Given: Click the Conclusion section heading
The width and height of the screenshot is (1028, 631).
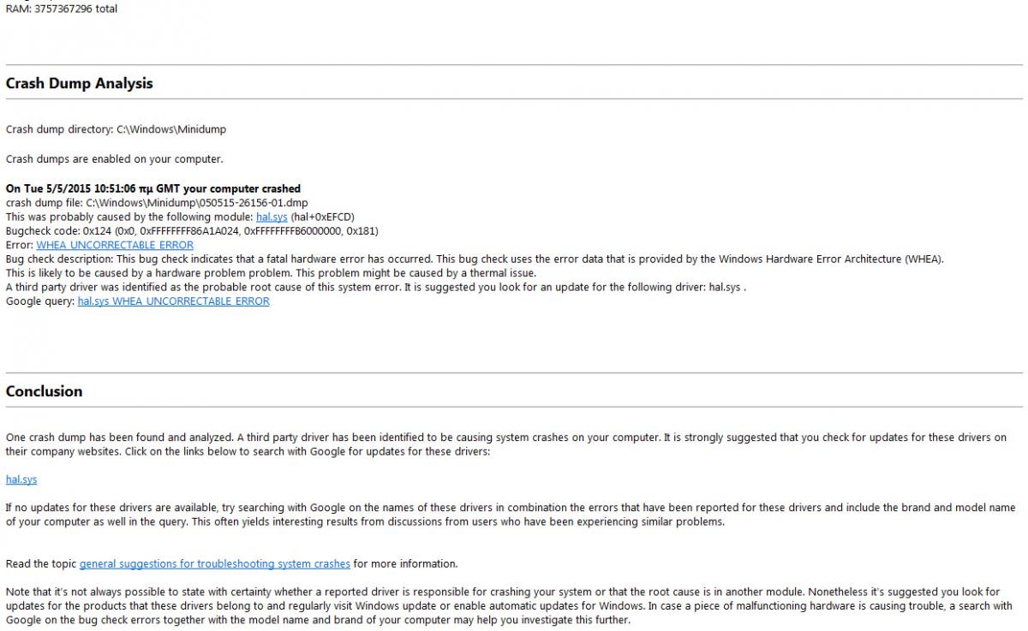Looking at the screenshot, I should point(45,391).
